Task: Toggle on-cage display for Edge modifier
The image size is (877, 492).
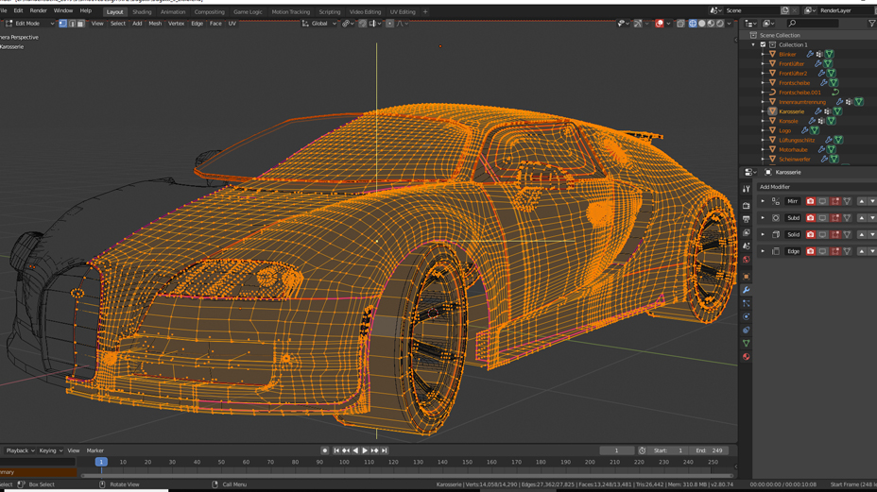Action: (x=848, y=251)
